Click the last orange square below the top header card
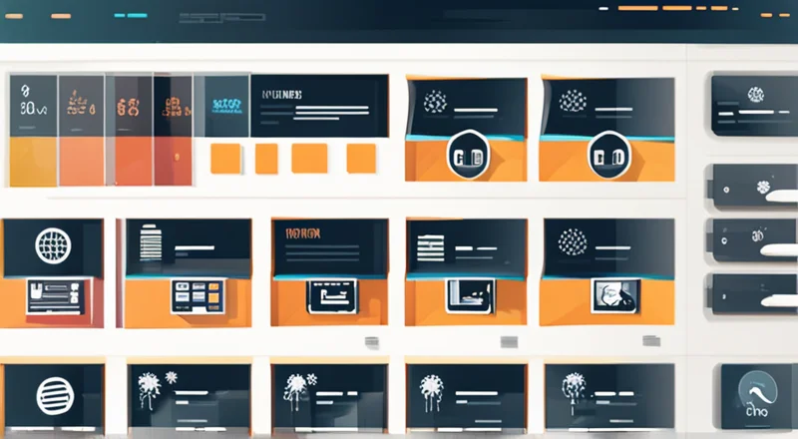 click(x=360, y=159)
